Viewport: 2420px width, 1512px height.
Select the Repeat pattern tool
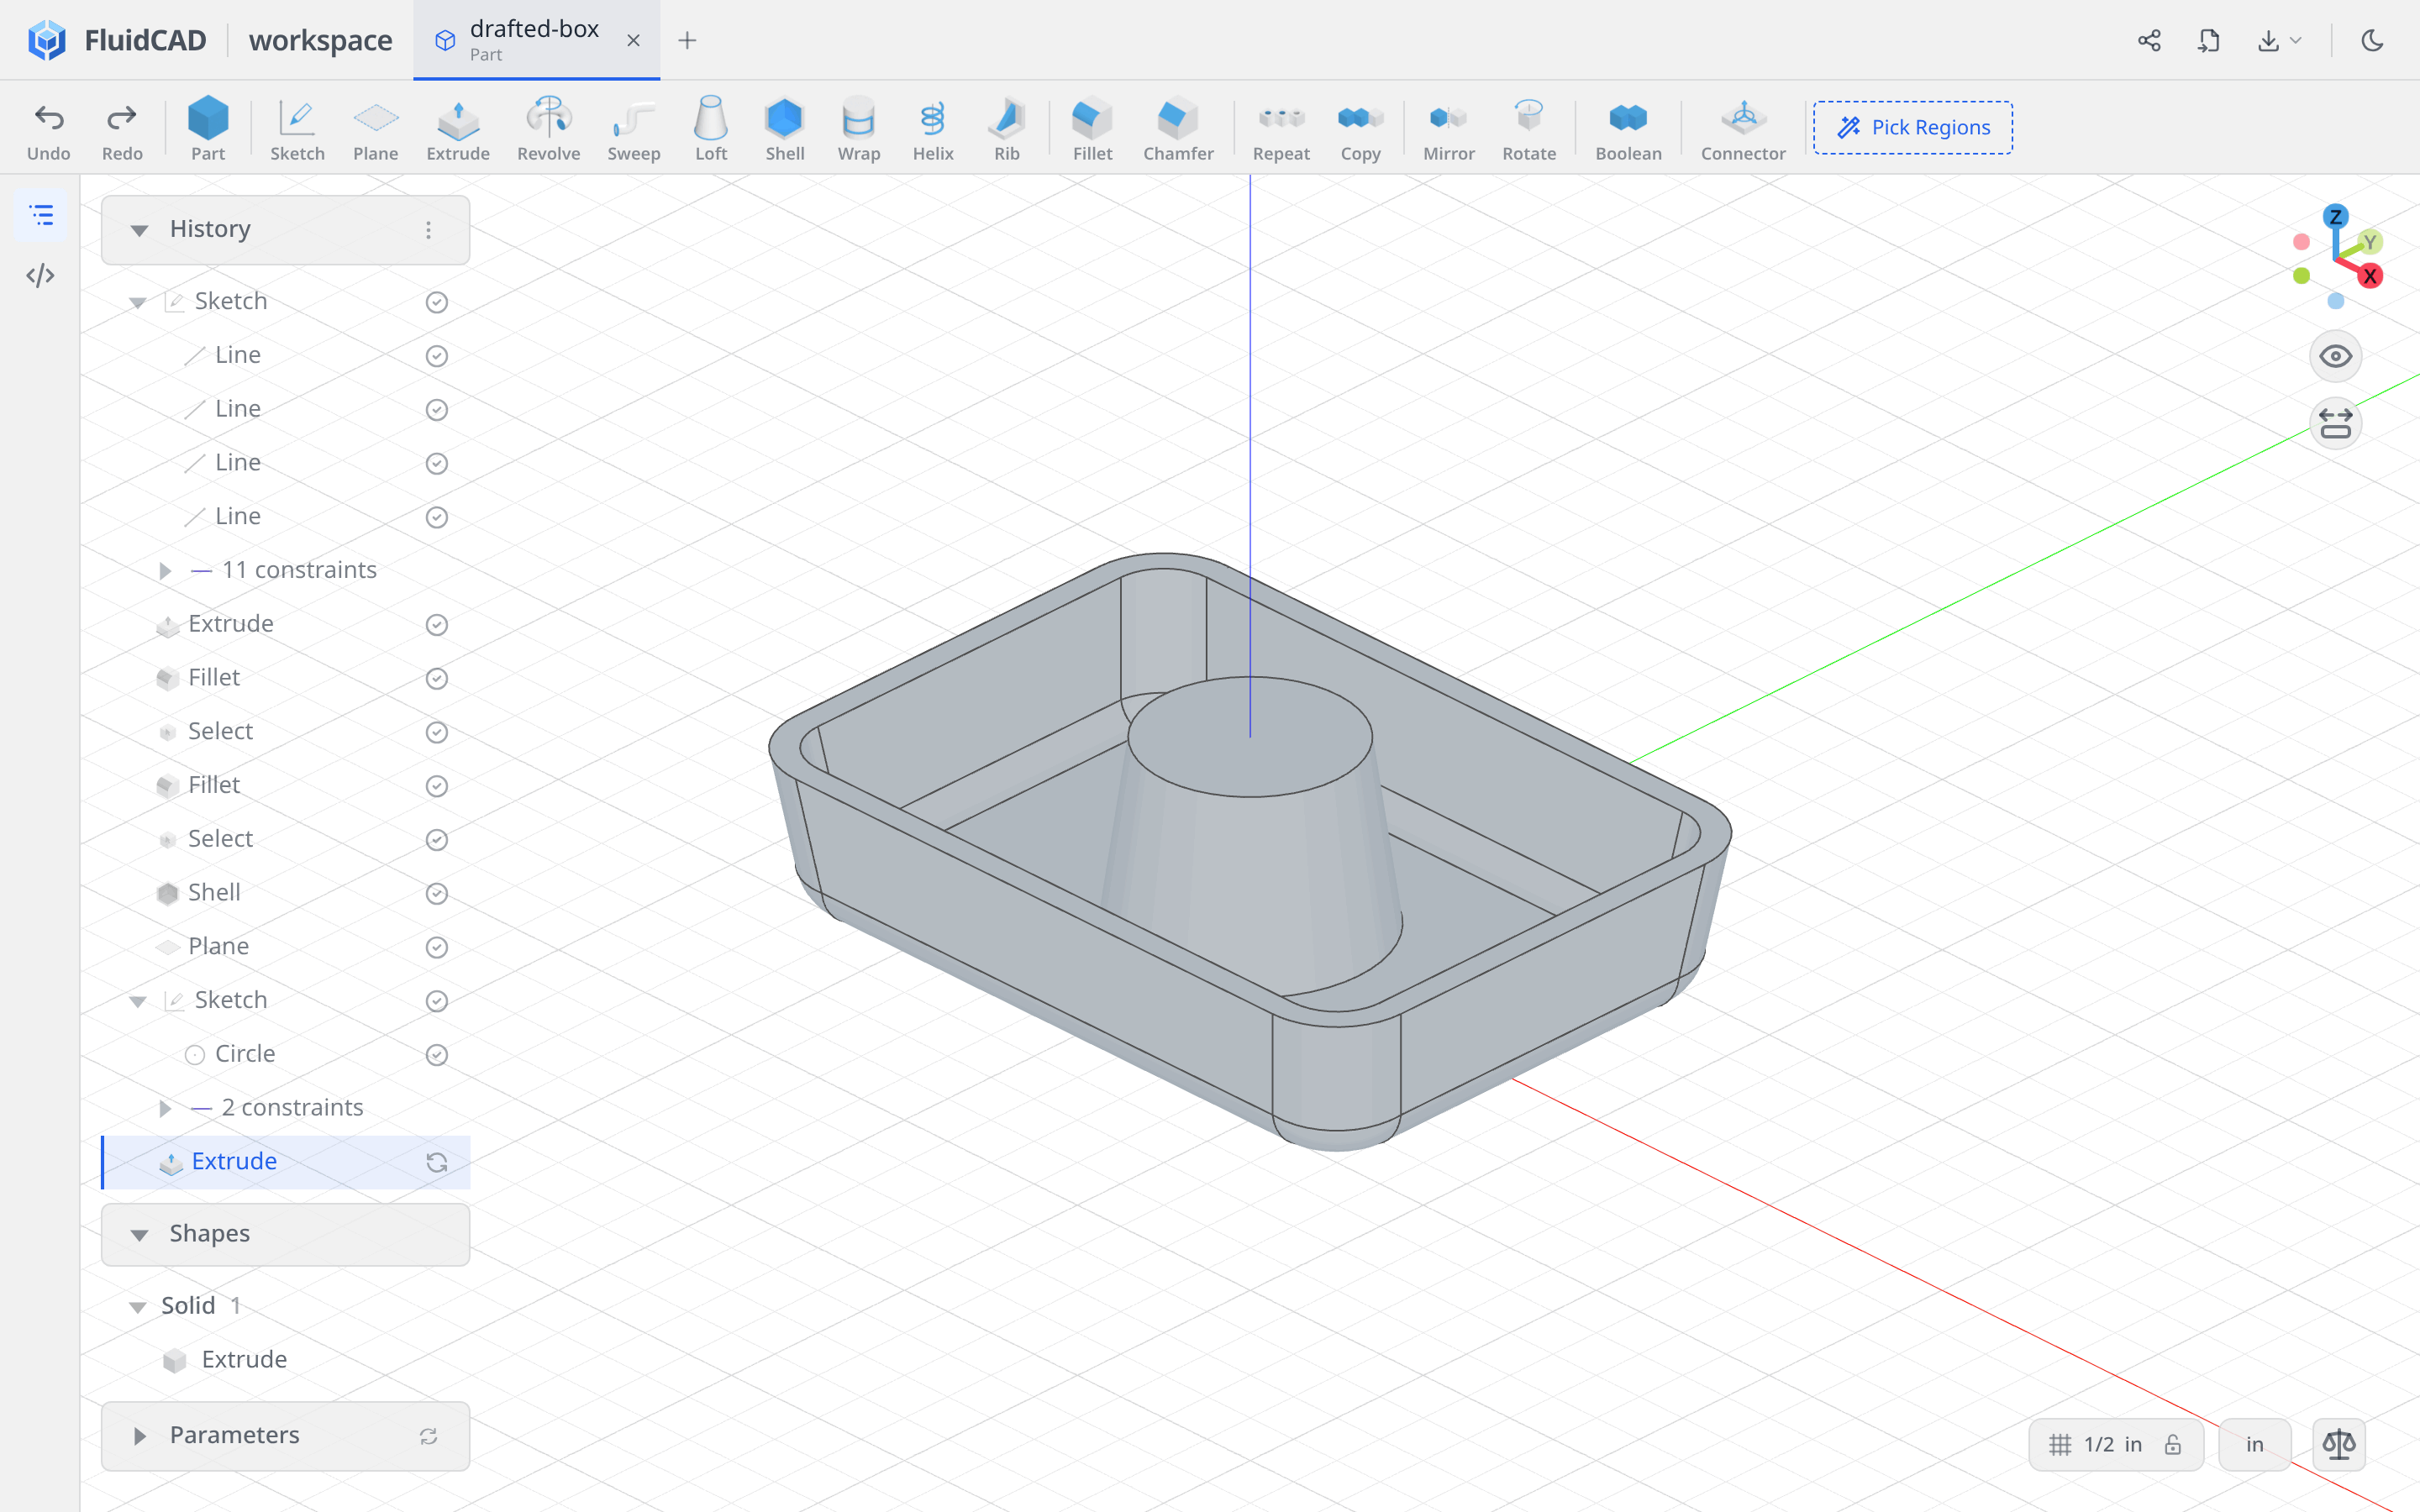coord(1281,129)
